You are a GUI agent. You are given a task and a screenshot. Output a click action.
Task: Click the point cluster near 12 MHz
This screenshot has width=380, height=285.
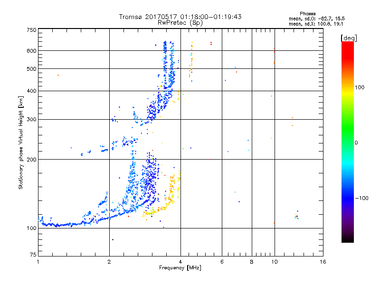[x=296, y=216]
